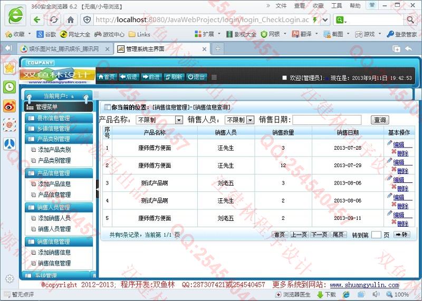This screenshot has width=422, height=301.
Task: Click the 前进 forward button
Action: point(151,77)
